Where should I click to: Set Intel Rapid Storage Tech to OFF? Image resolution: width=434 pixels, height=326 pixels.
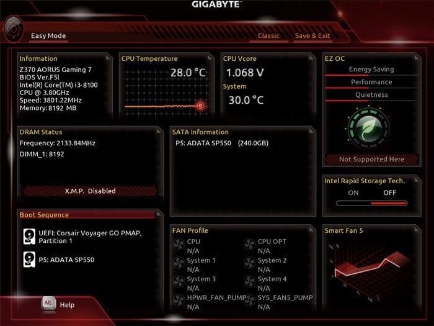click(x=389, y=192)
